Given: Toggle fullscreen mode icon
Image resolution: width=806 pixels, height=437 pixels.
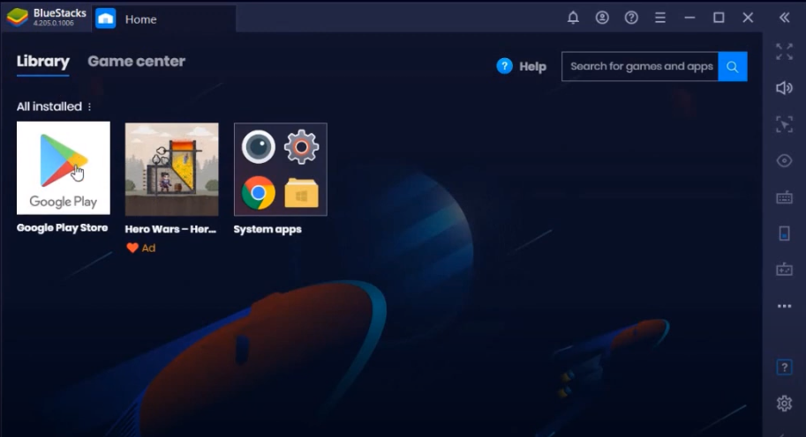Looking at the screenshot, I should [x=785, y=52].
